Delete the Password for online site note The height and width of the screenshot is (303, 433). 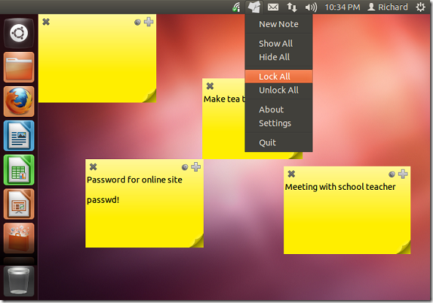tap(93, 166)
